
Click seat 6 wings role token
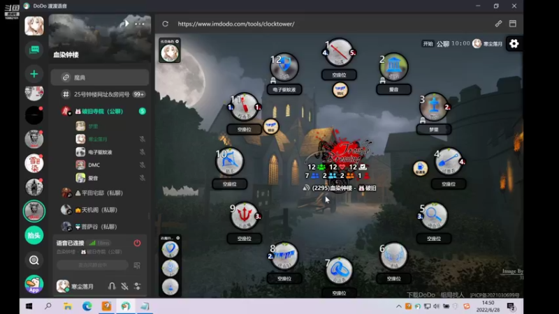tap(393, 256)
